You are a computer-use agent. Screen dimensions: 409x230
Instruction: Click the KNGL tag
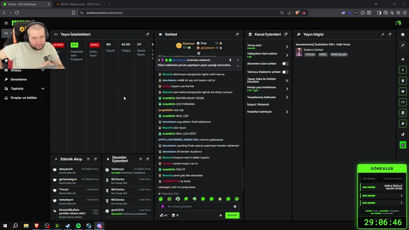tap(323, 54)
